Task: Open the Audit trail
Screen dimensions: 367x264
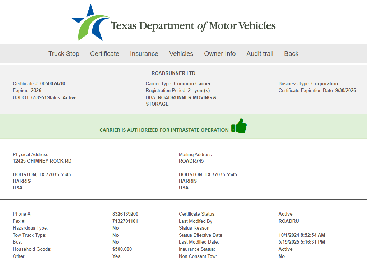Action: click(x=260, y=54)
